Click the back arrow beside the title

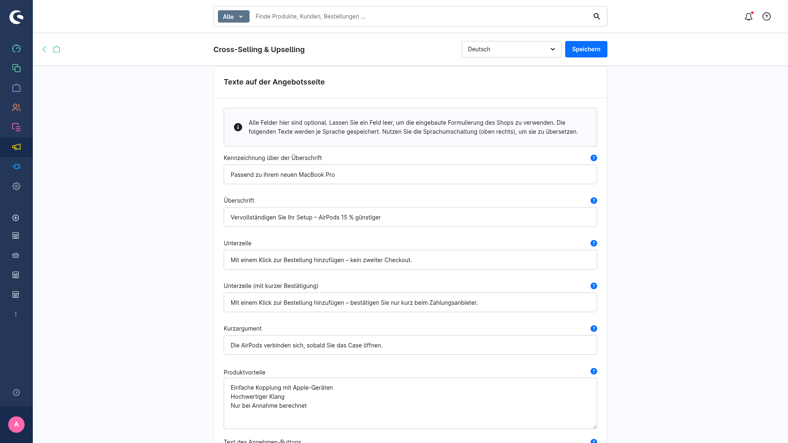(44, 49)
